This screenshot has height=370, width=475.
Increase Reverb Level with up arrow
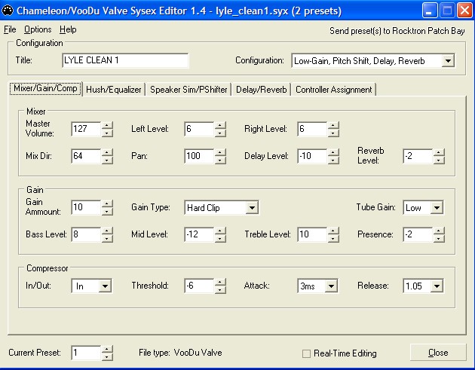coord(439,152)
